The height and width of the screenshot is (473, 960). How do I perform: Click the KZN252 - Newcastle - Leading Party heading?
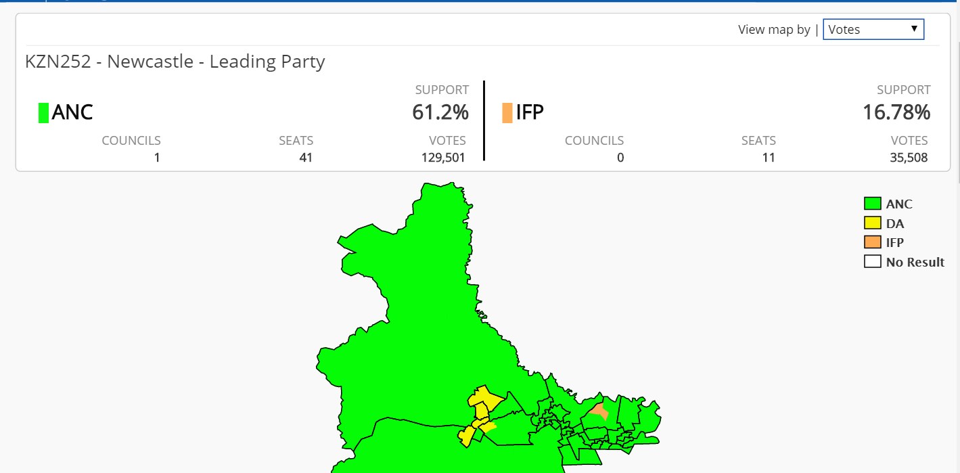pos(175,62)
